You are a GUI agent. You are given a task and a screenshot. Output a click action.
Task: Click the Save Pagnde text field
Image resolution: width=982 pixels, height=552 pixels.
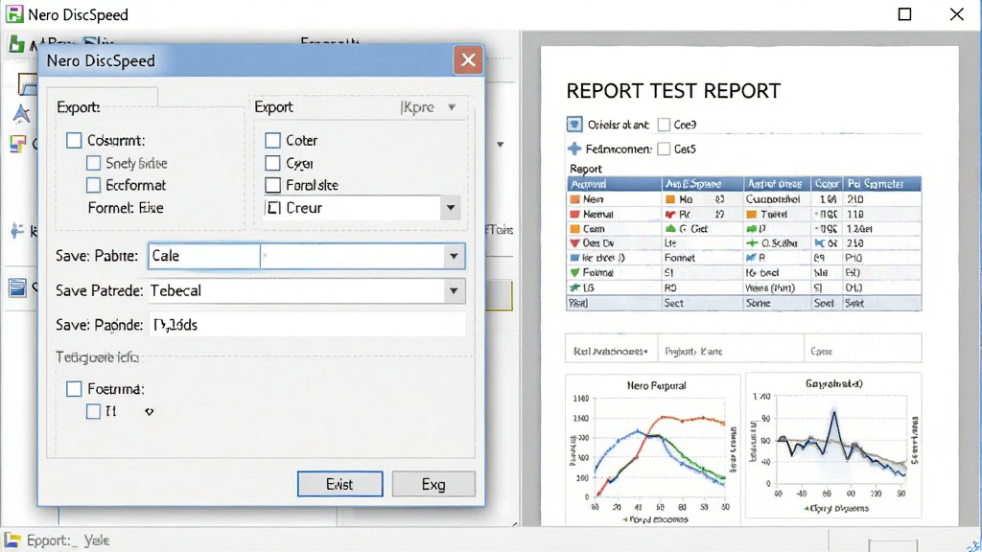point(307,325)
